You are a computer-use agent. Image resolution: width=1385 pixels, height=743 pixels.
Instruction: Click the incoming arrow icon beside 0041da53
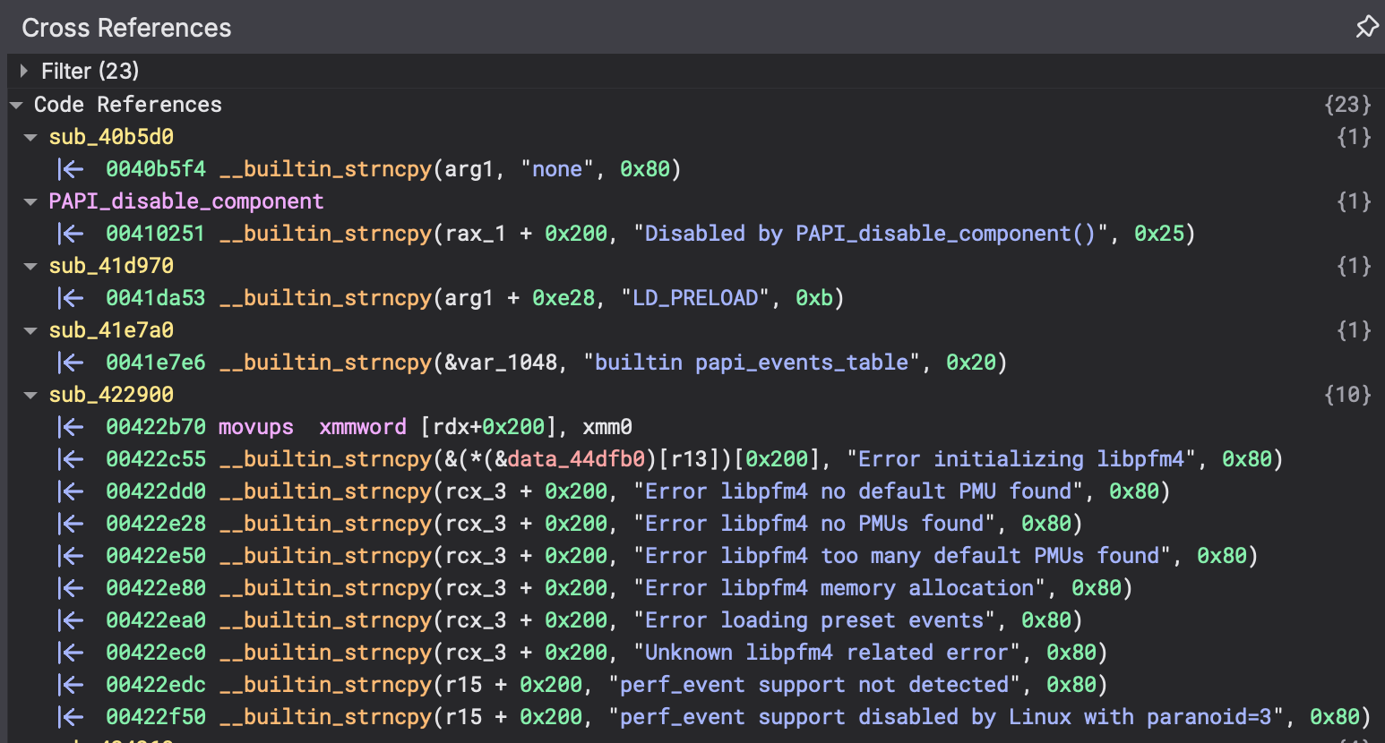click(71, 297)
